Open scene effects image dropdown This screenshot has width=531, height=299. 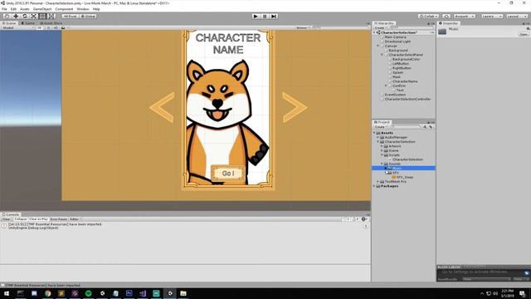[64, 27]
